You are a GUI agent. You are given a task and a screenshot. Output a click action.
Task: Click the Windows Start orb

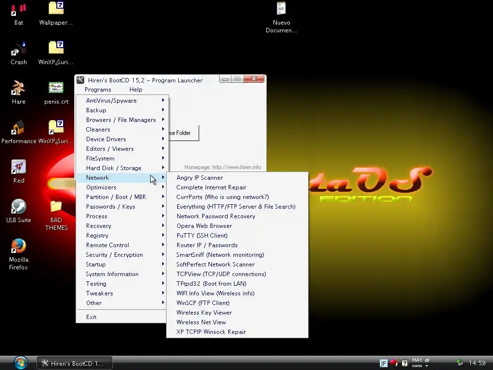(21, 363)
